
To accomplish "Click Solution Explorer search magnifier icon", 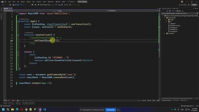I will tap(197, 13).
